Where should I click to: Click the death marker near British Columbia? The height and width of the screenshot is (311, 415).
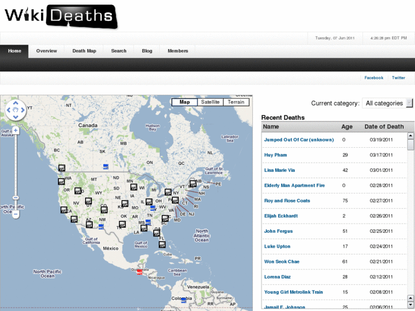click(62, 168)
